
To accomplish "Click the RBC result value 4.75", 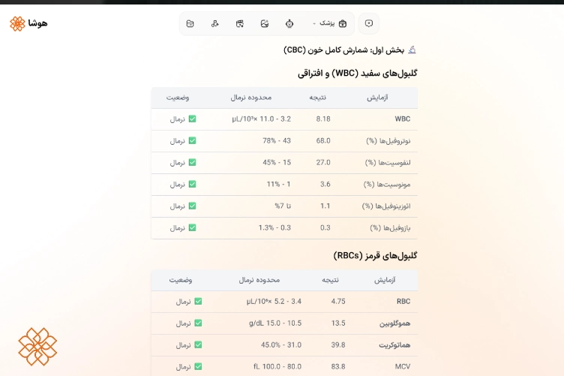I will [338, 302].
